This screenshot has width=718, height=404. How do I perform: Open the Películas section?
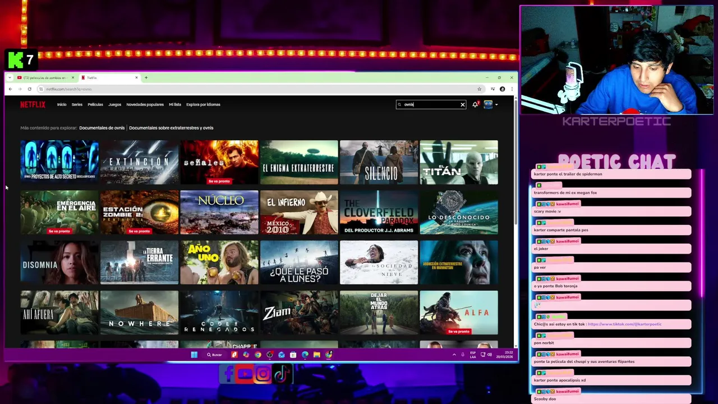coord(95,104)
